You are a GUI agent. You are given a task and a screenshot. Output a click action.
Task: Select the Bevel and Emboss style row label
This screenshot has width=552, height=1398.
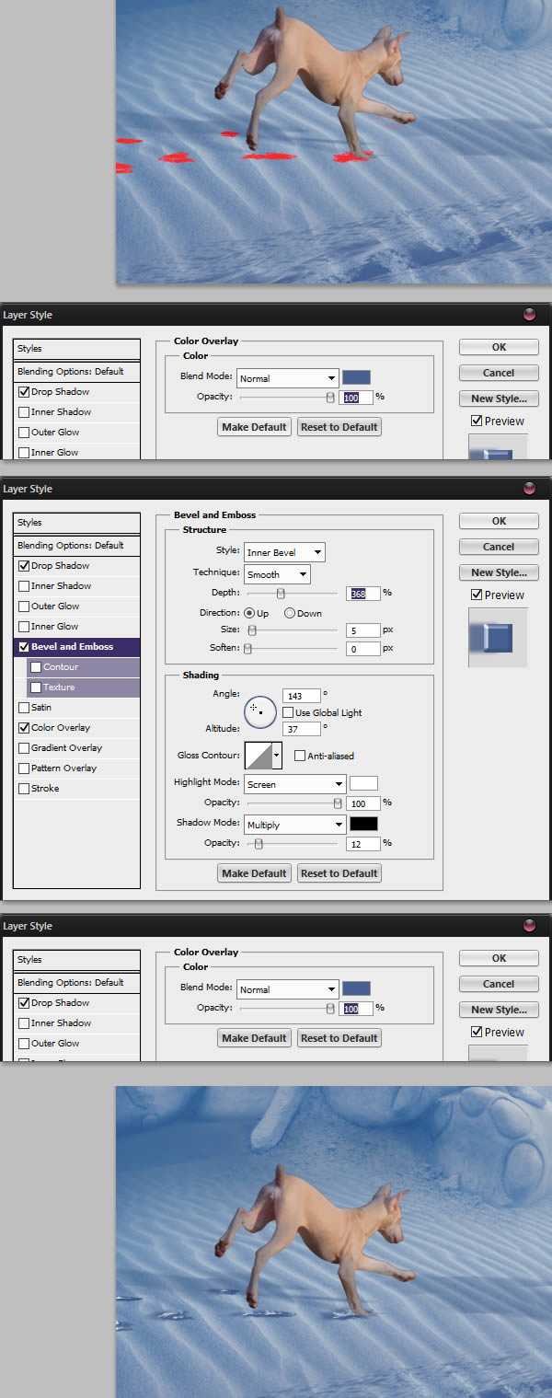tap(73, 647)
